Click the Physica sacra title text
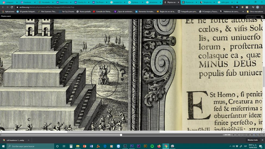The image size is (265, 149). 6,16
